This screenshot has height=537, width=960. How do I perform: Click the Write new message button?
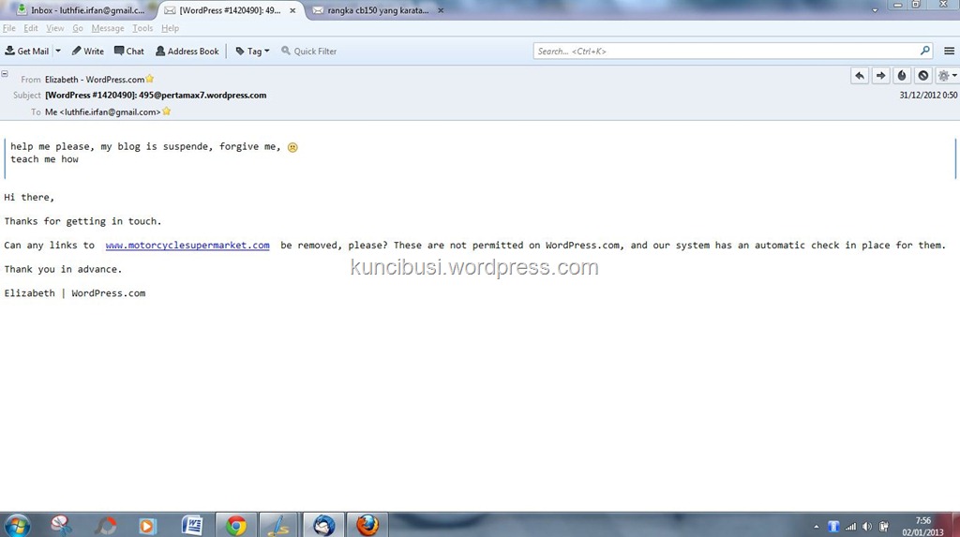[x=87, y=52]
